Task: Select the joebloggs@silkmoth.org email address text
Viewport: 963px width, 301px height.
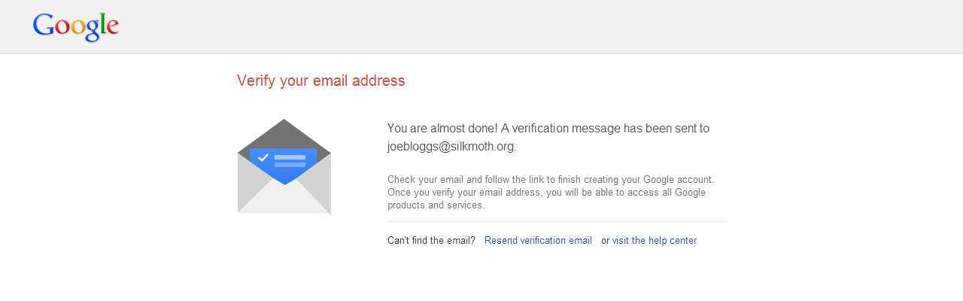Action: pyautogui.click(x=450, y=147)
